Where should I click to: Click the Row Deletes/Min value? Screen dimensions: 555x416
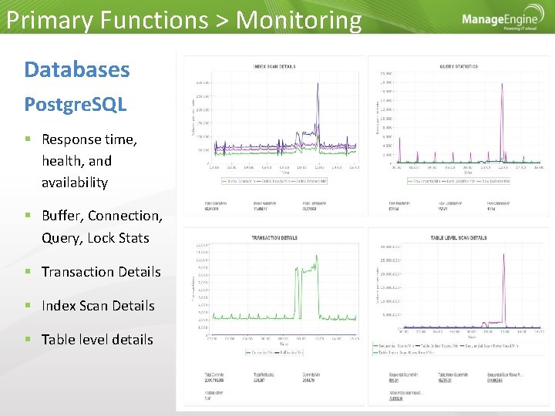pyautogui.click(x=491, y=209)
